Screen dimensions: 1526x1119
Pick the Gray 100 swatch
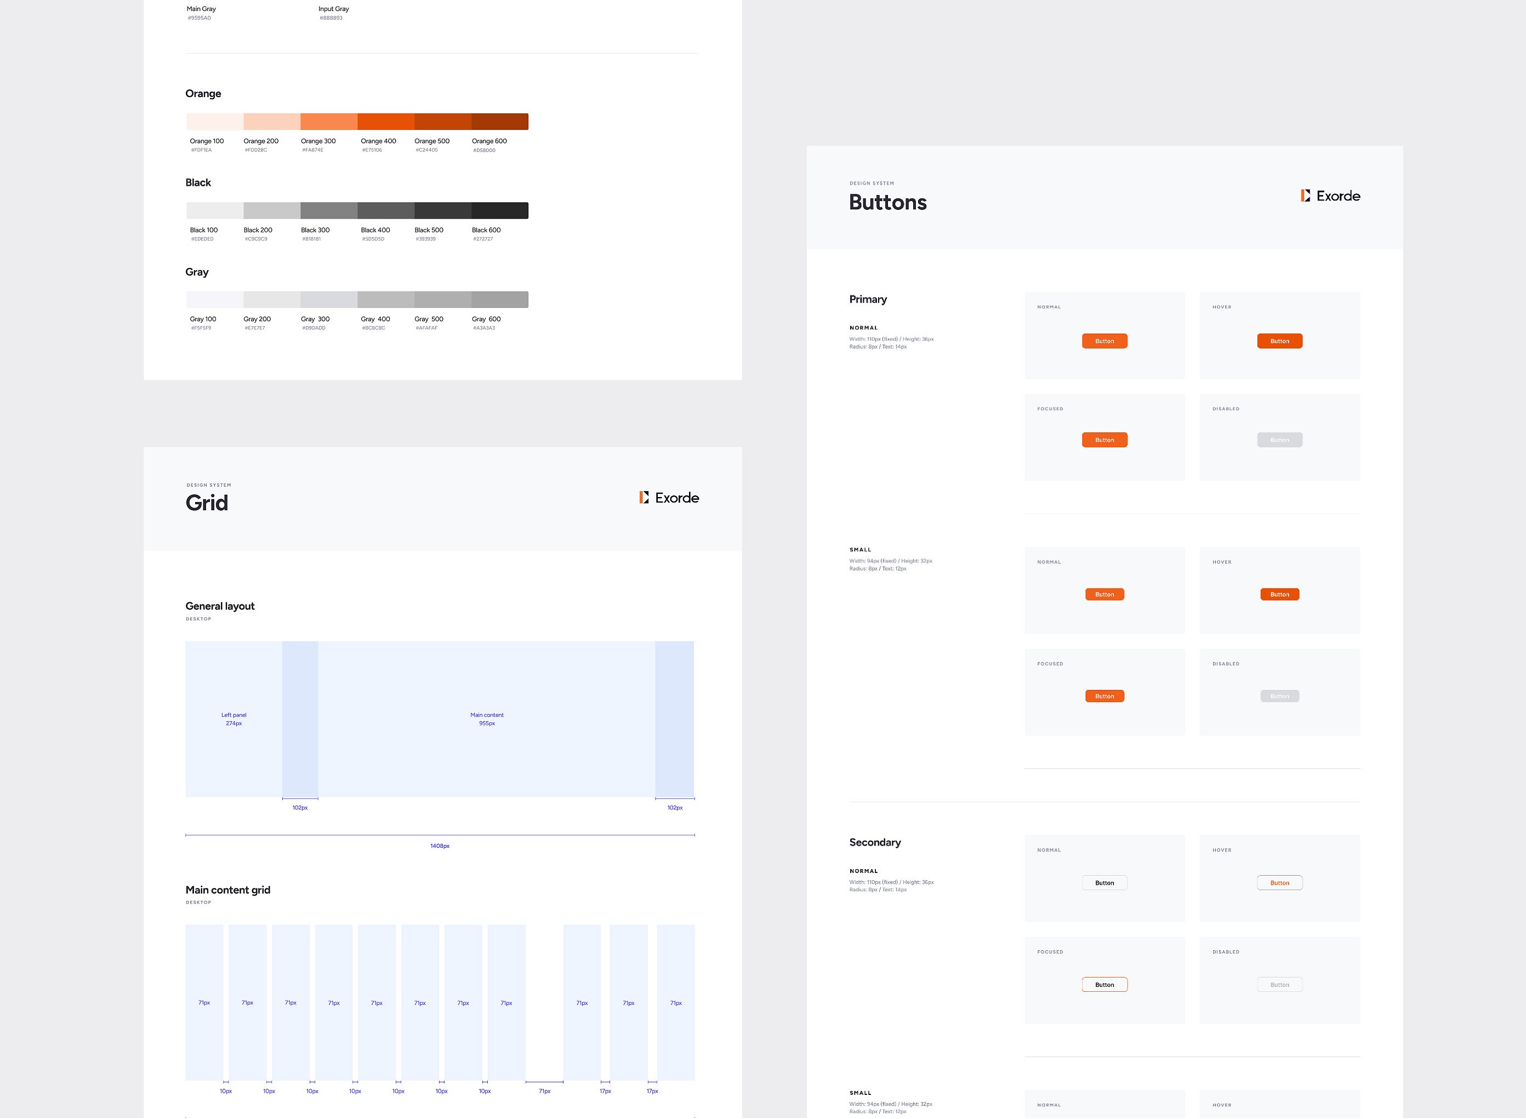click(x=215, y=299)
